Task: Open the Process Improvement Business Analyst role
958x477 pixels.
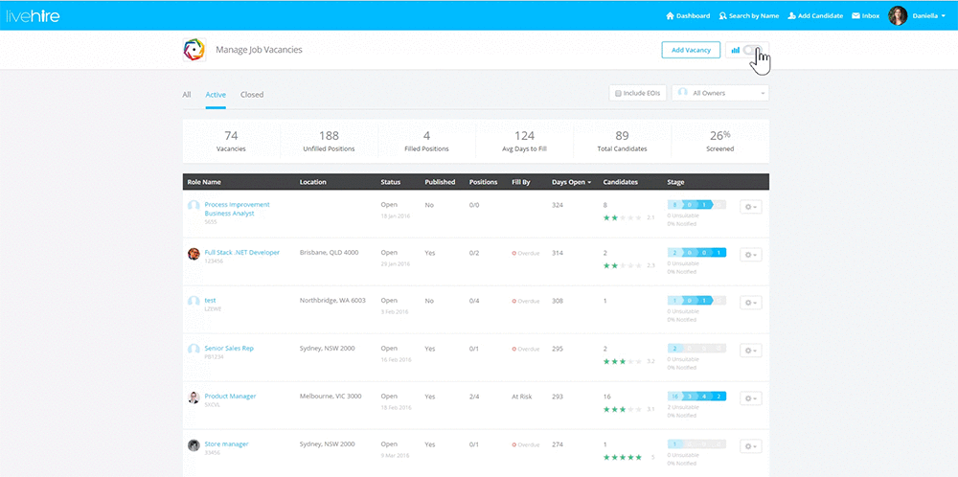Action: [237, 209]
